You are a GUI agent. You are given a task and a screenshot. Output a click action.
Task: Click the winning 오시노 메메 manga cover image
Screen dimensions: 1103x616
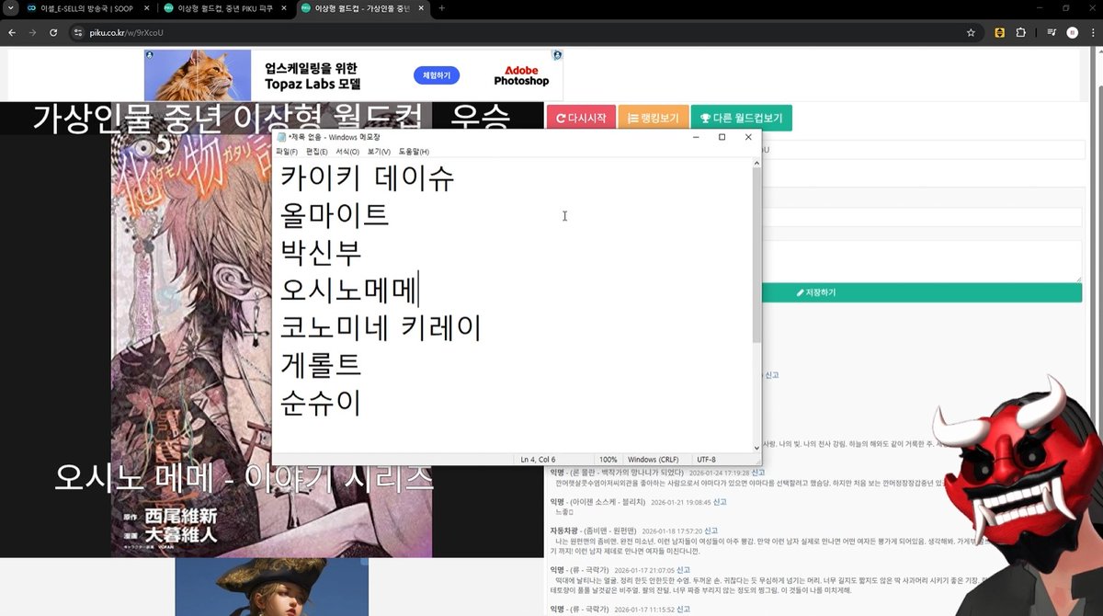click(x=191, y=345)
